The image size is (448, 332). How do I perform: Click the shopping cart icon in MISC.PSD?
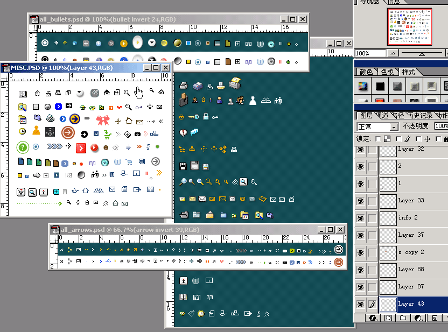click(129, 162)
